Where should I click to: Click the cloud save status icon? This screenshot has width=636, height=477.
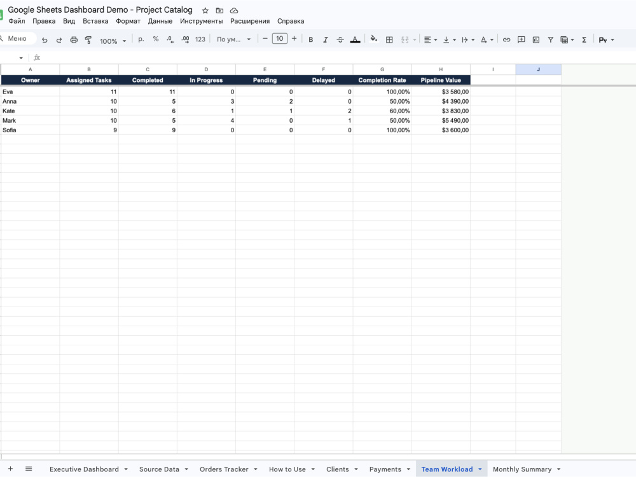pyautogui.click(x=234, y=11)
